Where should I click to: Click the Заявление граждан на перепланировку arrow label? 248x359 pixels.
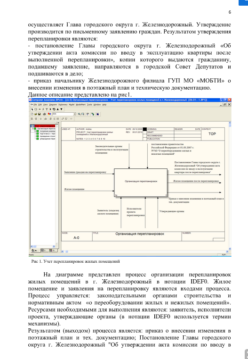coord(85,172)
